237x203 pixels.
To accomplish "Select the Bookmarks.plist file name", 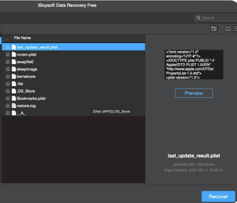I will pos(31,99).
